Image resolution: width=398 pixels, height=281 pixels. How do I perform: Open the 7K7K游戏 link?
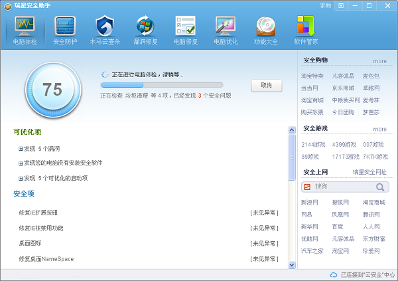click(x=375, y=157)
